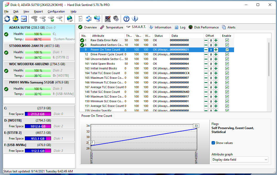Uncheck the Show values checkbox

click(213, 143)
